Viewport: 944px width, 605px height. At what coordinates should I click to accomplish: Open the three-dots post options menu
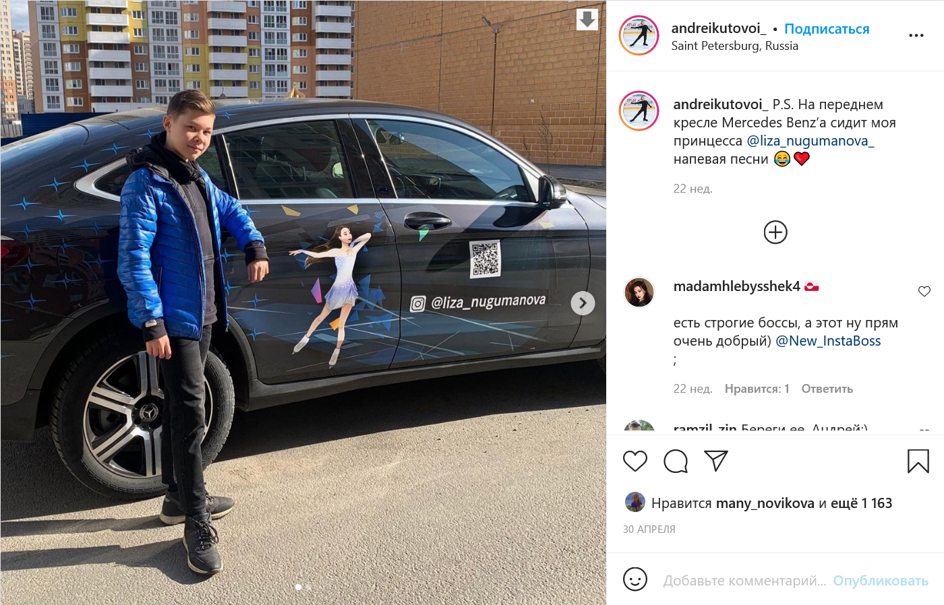916,36
